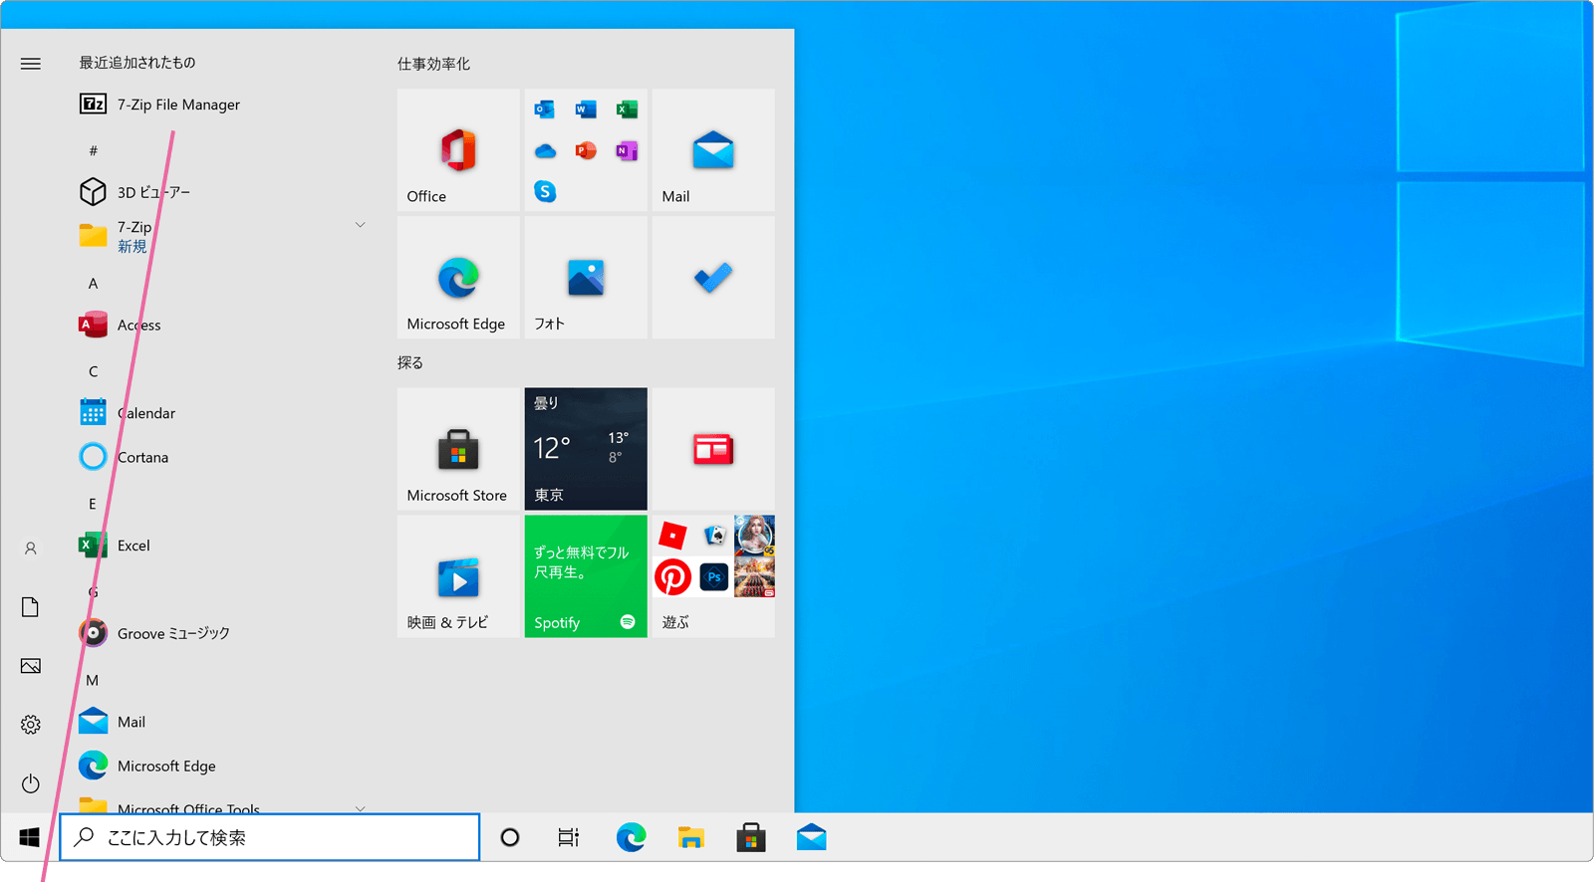Open Pinterest in the 遊ぶ tile
Screen dimensions: 1594x882
(672, 577)
